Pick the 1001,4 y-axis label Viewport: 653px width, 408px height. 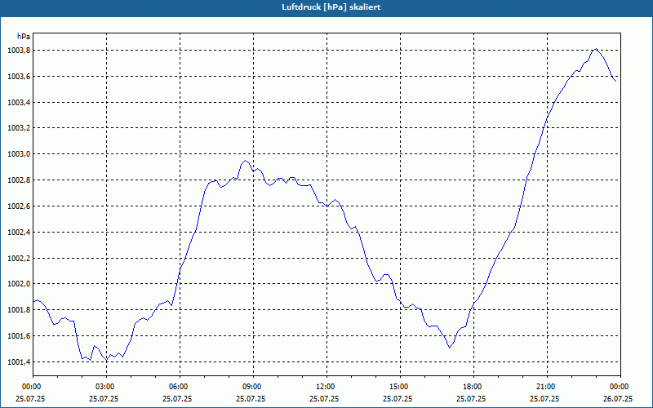(18, 361)
